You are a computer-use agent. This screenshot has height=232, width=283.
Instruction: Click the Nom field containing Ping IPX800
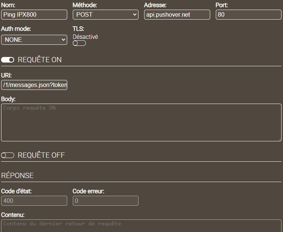point(34,14)
